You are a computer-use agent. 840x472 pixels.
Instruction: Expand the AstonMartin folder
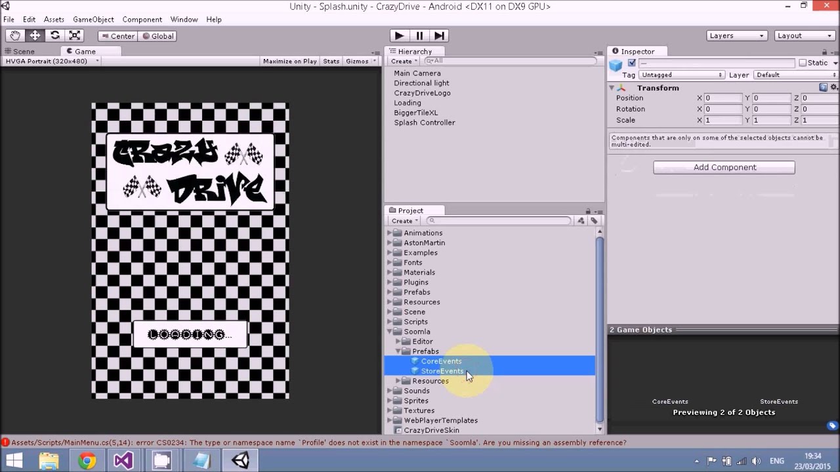(389, 243)
